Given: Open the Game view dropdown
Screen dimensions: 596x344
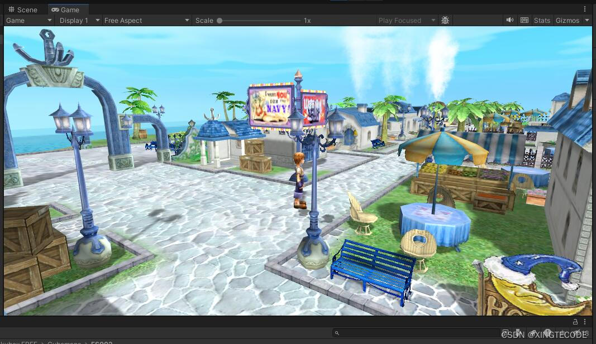Looking at the screenshot, I should (x=28, y=21).
